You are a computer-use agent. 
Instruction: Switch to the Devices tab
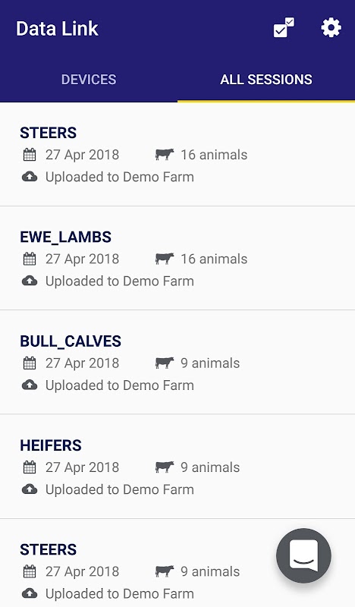point(89,80)
